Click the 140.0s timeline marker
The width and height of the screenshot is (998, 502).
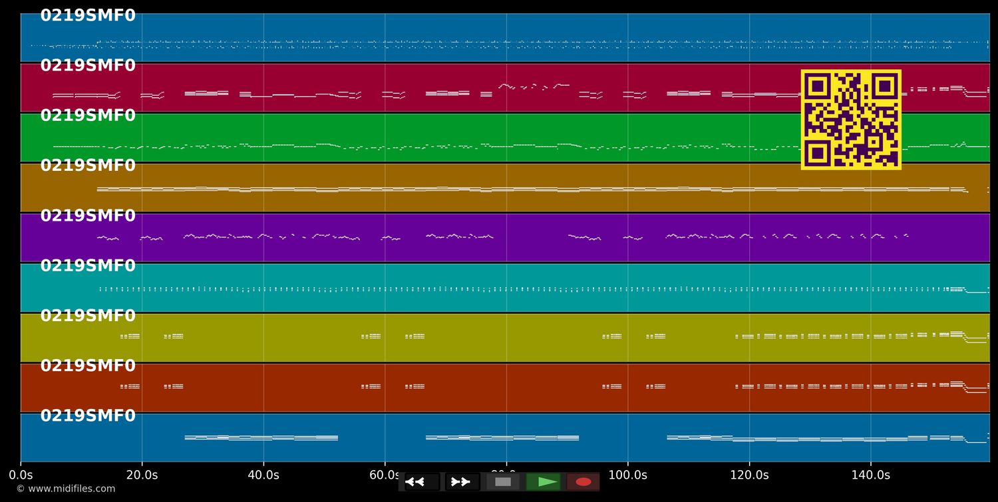pyautogui.click(x=870, y=475)
